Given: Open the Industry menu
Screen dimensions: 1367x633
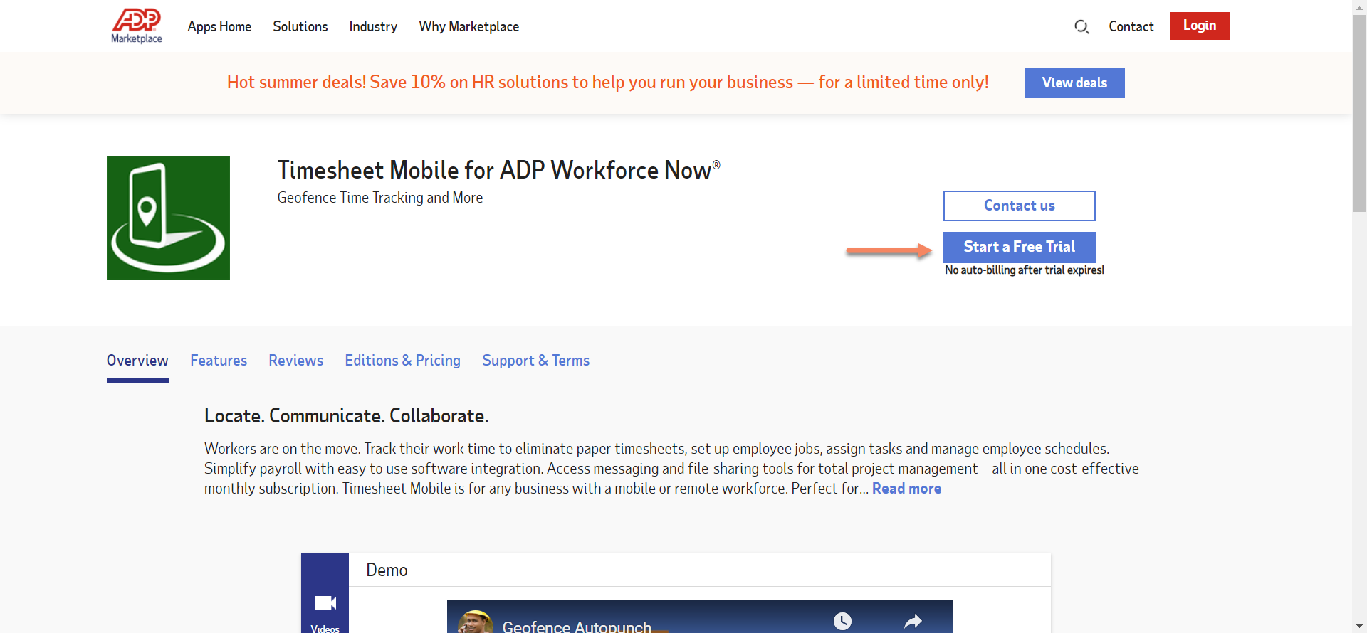Looking at the screenshot, I should click(x=373, y=26).
